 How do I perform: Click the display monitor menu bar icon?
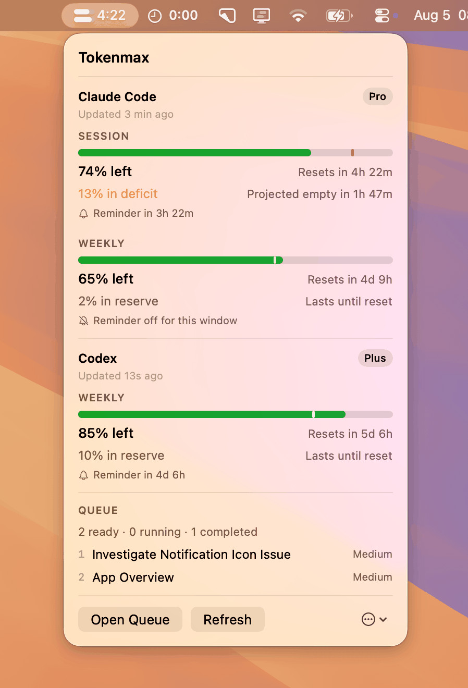[262, 16]
